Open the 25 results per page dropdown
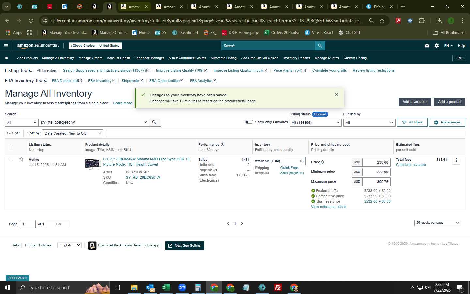Viewport: 470px width, 294px height. point(437,223)
